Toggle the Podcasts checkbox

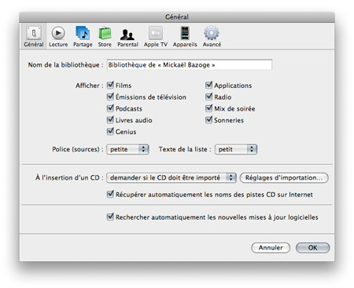coord(110,108)
